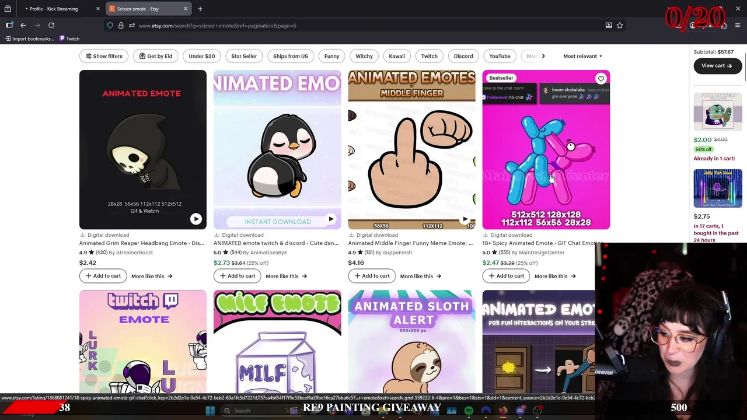The width and height of the screenshot is (747, 420).
Task: More like this for 18+ Spicy emote
Action: 555,276
